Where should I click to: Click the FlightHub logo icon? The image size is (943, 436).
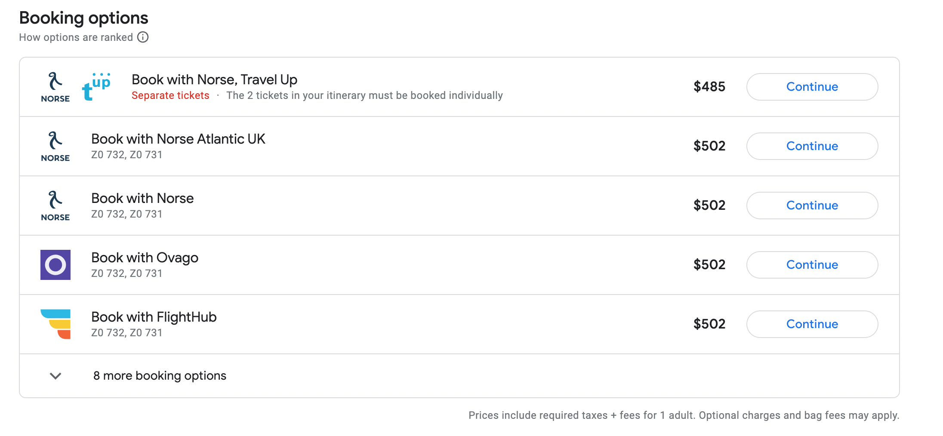pos(55,324)
